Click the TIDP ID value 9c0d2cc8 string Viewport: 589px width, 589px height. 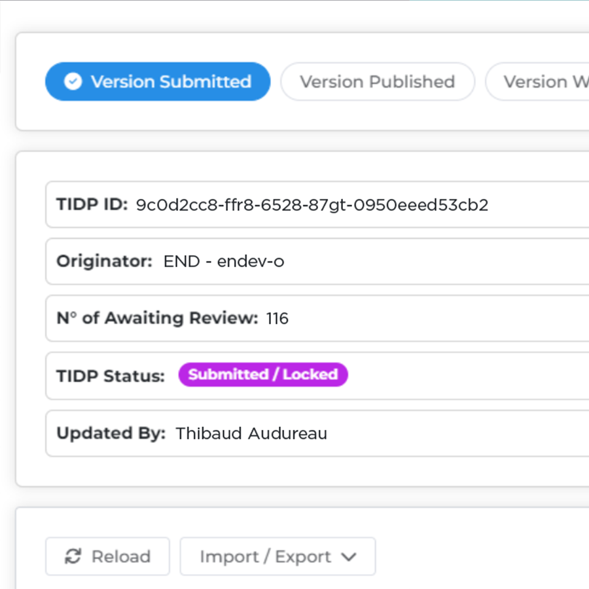(312, 205)
